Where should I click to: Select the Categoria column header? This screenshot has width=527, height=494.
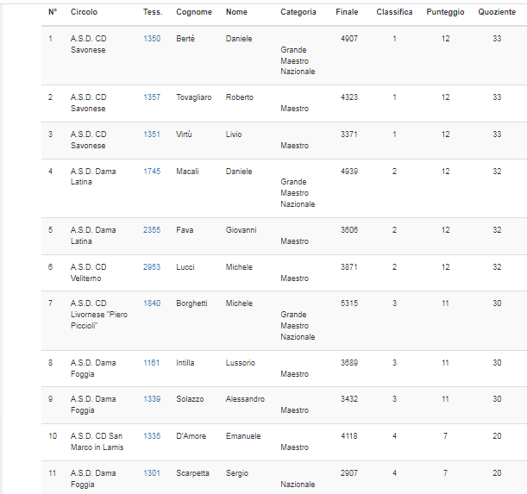pyautogui.click(x=298, y=12)
